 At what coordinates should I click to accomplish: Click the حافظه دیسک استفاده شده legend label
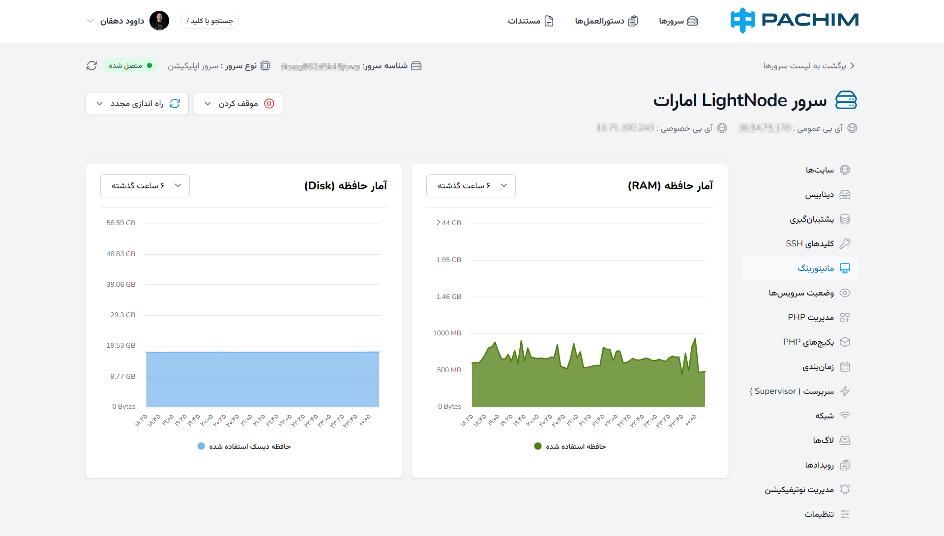[250, 447]
